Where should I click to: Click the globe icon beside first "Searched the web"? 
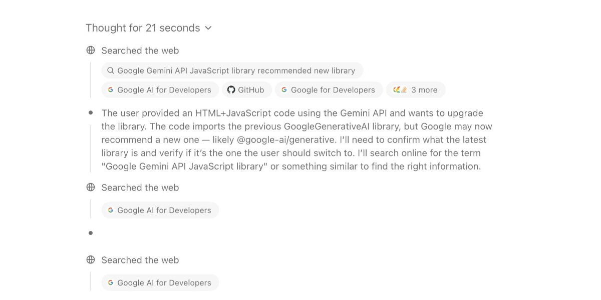(x=91, y=50)
